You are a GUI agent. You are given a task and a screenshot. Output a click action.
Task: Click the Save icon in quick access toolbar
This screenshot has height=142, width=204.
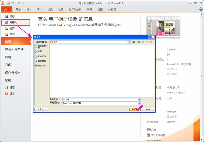tap(8, 3)
